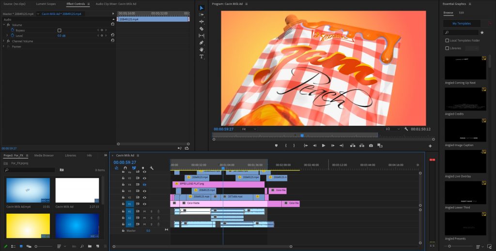Select the Track Select Forward tool
Screen dimensions: 496x251
tap(201, 15)
